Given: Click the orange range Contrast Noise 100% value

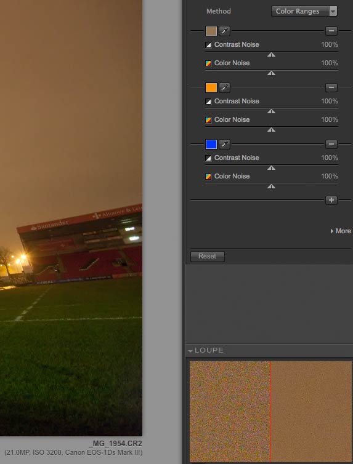Looking at the screenshot, I should point(330,101).
